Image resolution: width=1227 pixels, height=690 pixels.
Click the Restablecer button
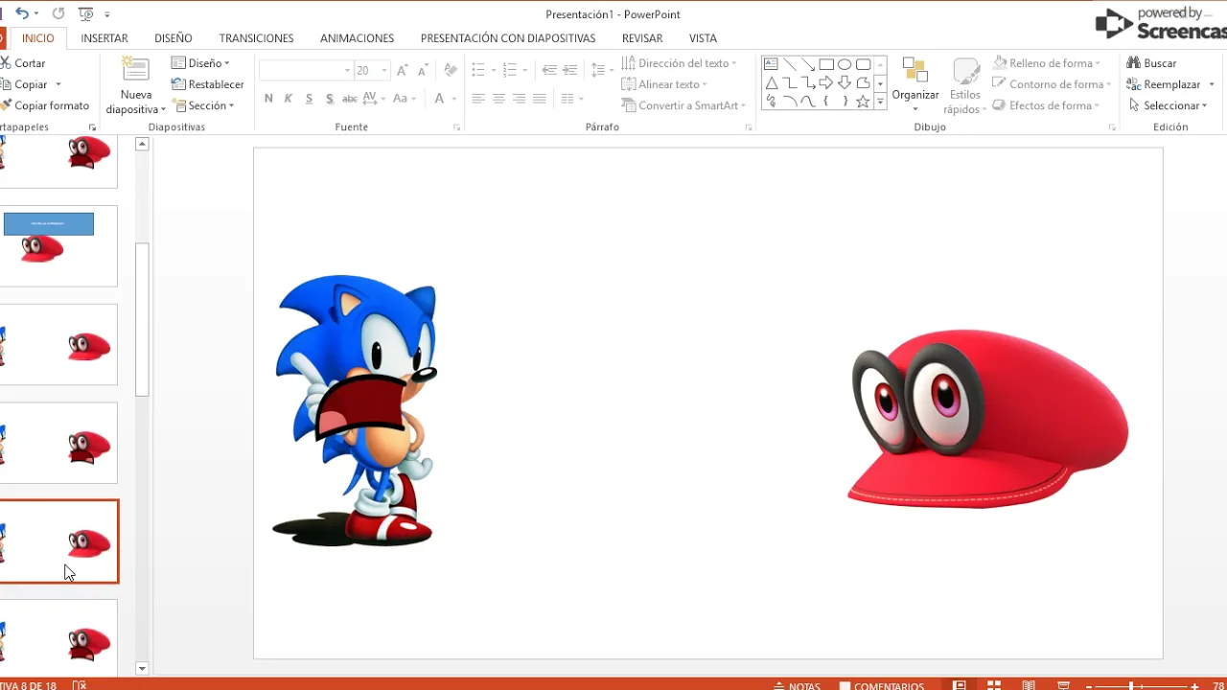pos(208,84)
